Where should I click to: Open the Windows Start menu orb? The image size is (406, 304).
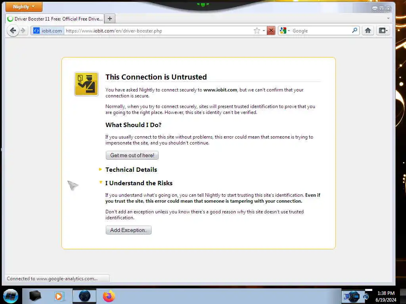[10, 296]
